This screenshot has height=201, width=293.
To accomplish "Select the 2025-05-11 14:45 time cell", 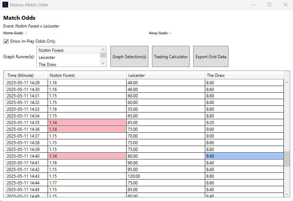I will tap(27, 189).
